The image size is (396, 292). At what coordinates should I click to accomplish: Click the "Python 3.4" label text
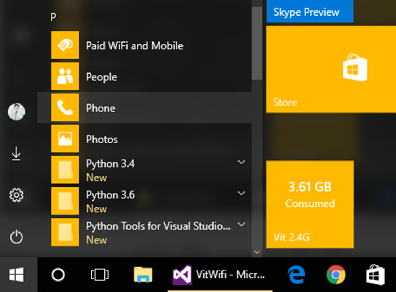110,164
